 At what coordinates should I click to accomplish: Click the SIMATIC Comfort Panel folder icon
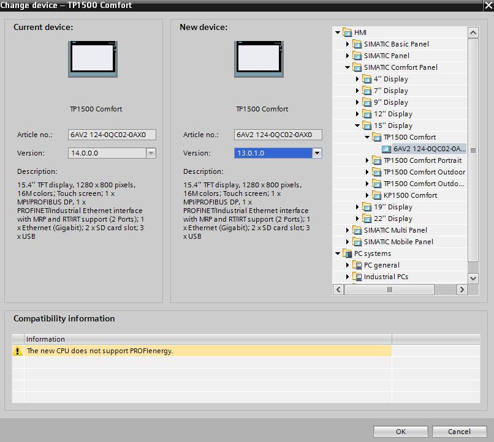[x=357, y=67]
